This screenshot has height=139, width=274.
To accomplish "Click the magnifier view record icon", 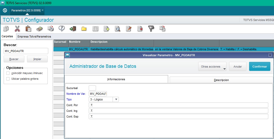I will click(118, 28).
